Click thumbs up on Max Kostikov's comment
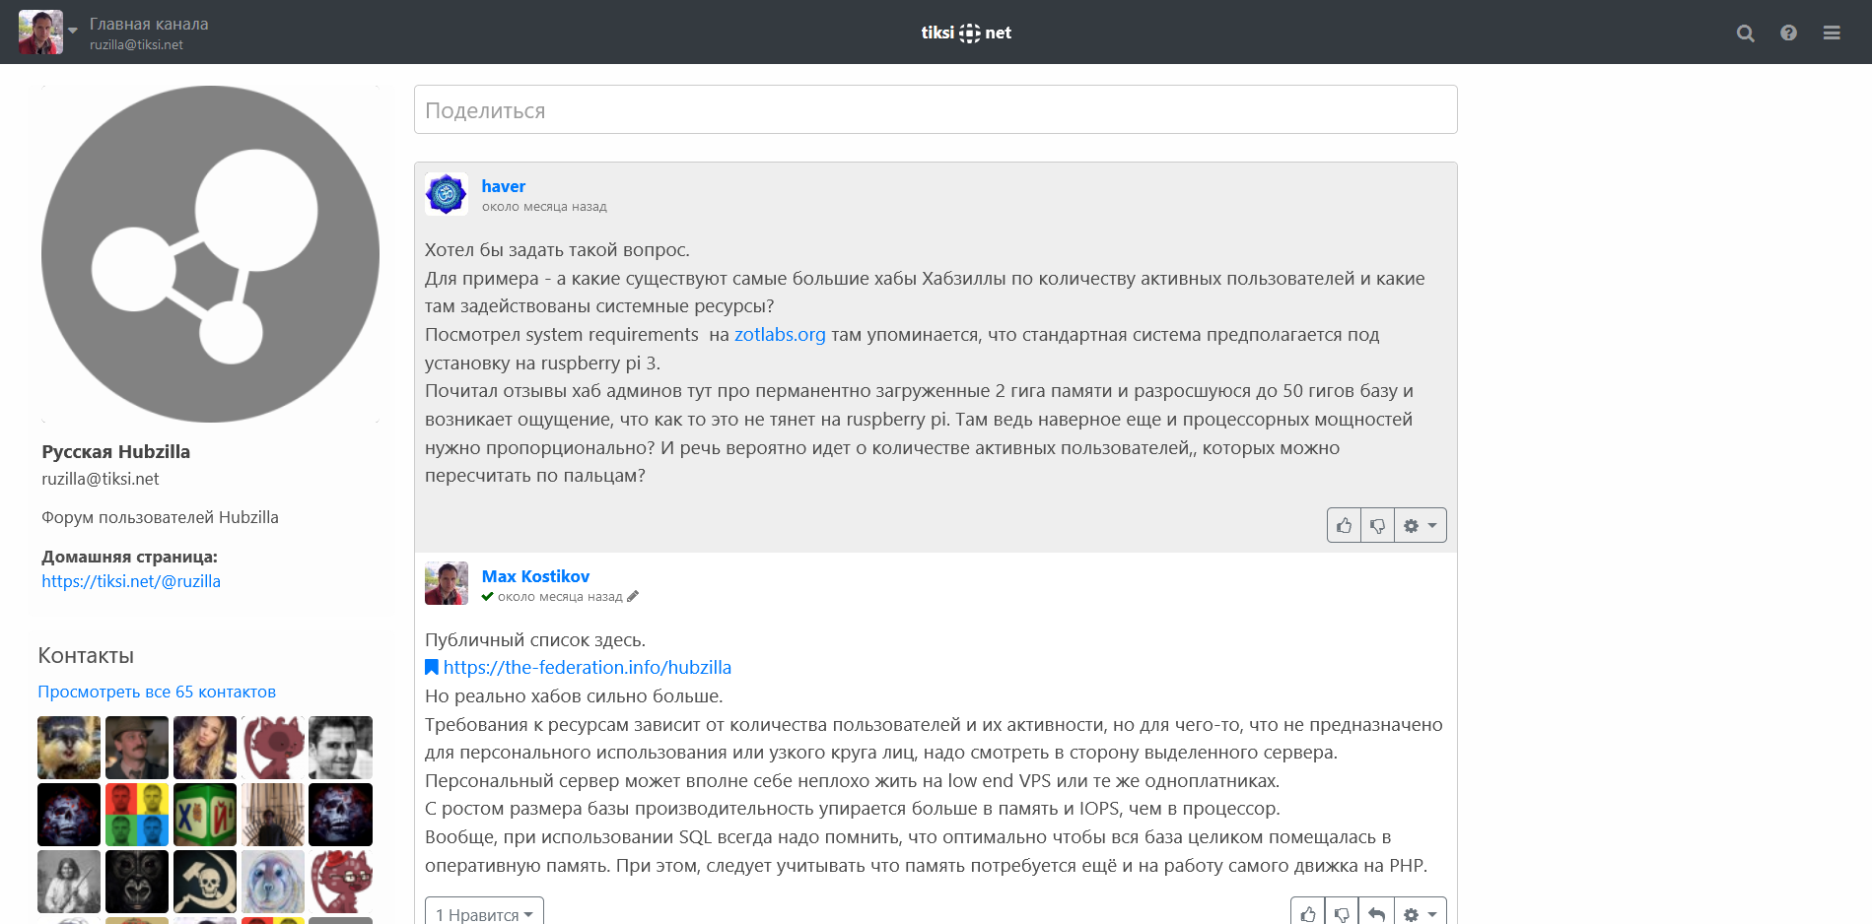This screenshot has width=1872, height=924. coord(1308,913)
